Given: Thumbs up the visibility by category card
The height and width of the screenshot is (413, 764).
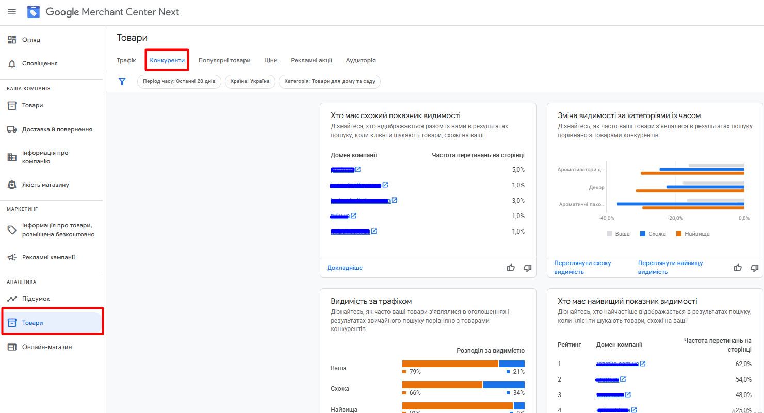Looking at the screenshot, I should [738, 267].
